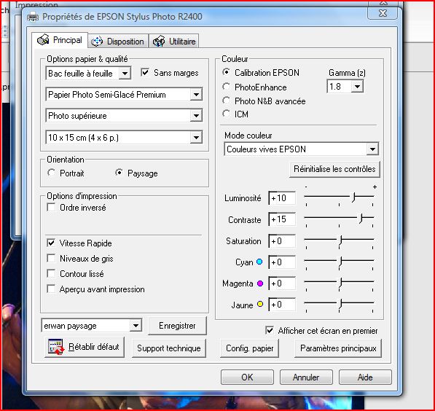The width and height of the screenshot is (435, 411).
Task: Click the Paramètres principaux button
Action: coord(338,348)
